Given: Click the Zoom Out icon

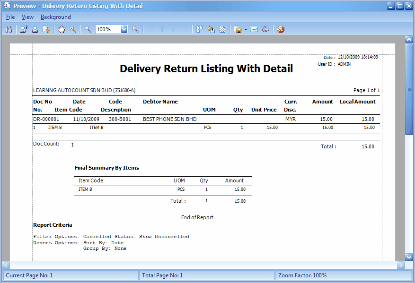Looking at the screenshot, I should (88, 29).
